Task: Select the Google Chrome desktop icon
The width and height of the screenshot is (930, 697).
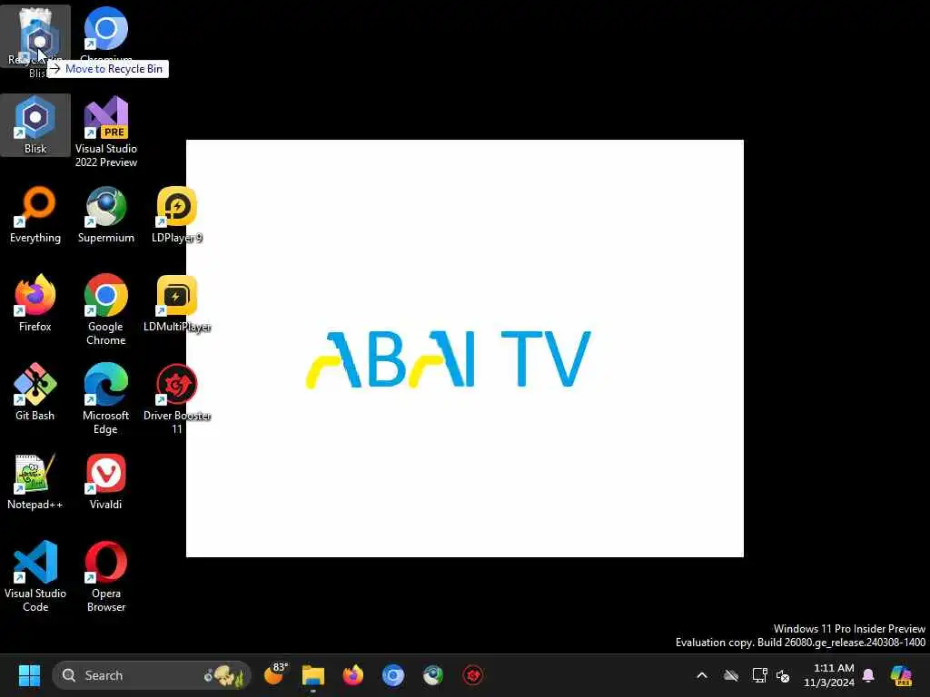Action: pyautogui.click(x=106, y=309)
